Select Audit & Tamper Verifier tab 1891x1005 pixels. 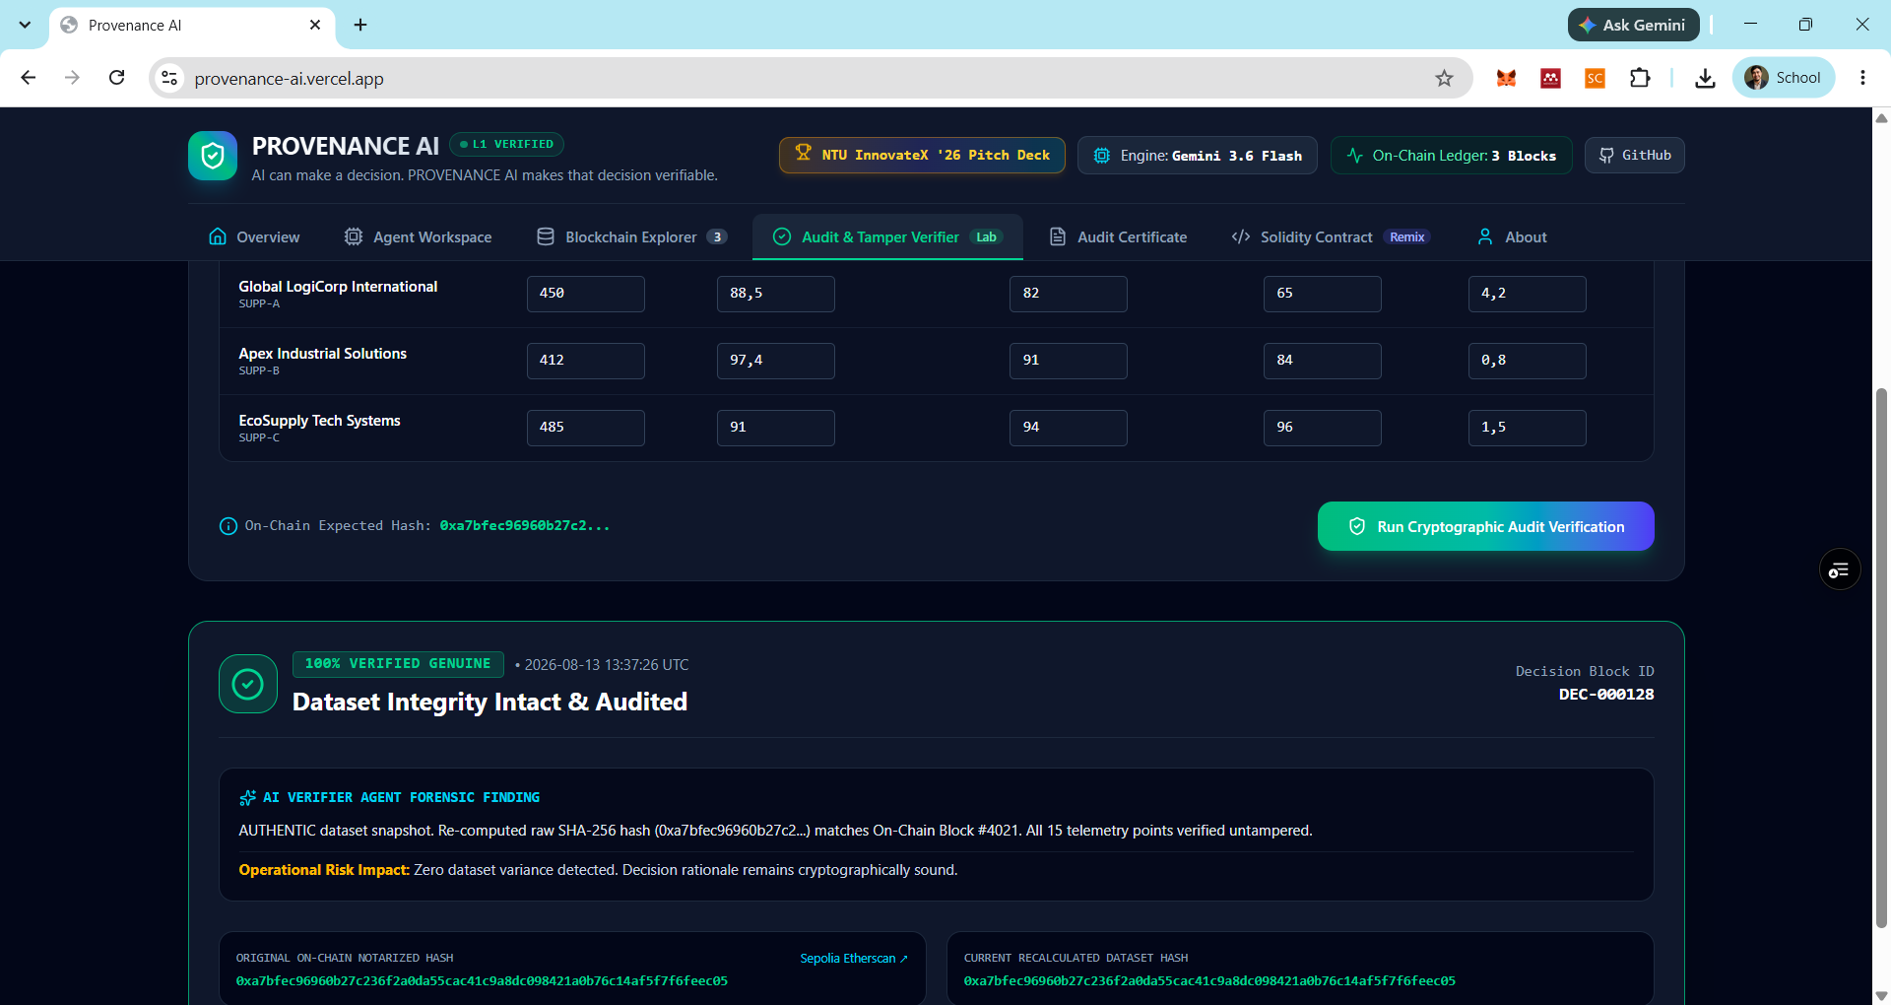(x=887, y=236)
